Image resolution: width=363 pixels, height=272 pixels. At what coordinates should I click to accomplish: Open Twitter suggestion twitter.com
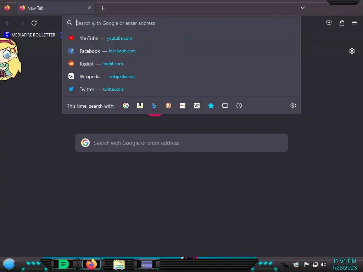181,89
